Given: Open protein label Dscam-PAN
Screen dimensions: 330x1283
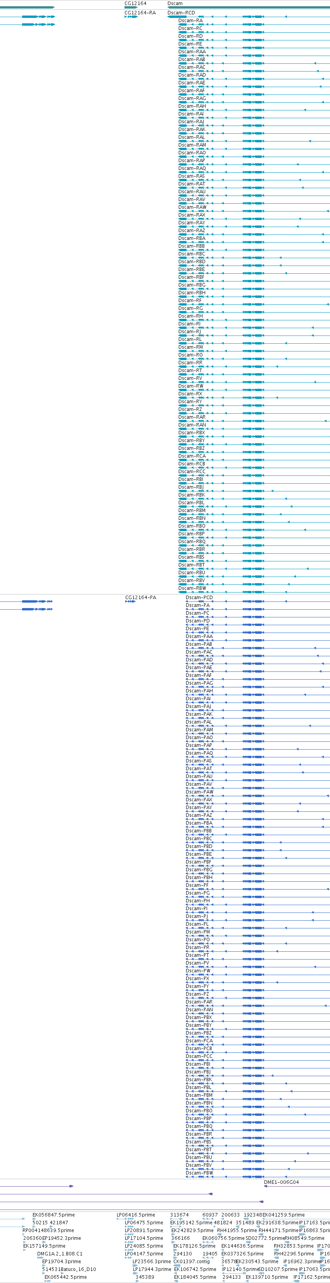Looking at the screenshot, I should click(x=199, y=1010).
